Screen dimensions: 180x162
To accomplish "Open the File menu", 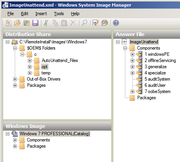I will (10, 14).
